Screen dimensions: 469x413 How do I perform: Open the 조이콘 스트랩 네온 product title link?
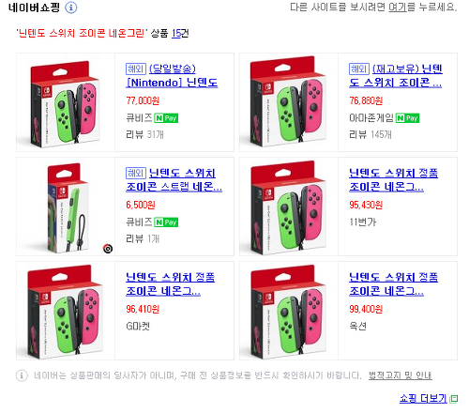174,180
